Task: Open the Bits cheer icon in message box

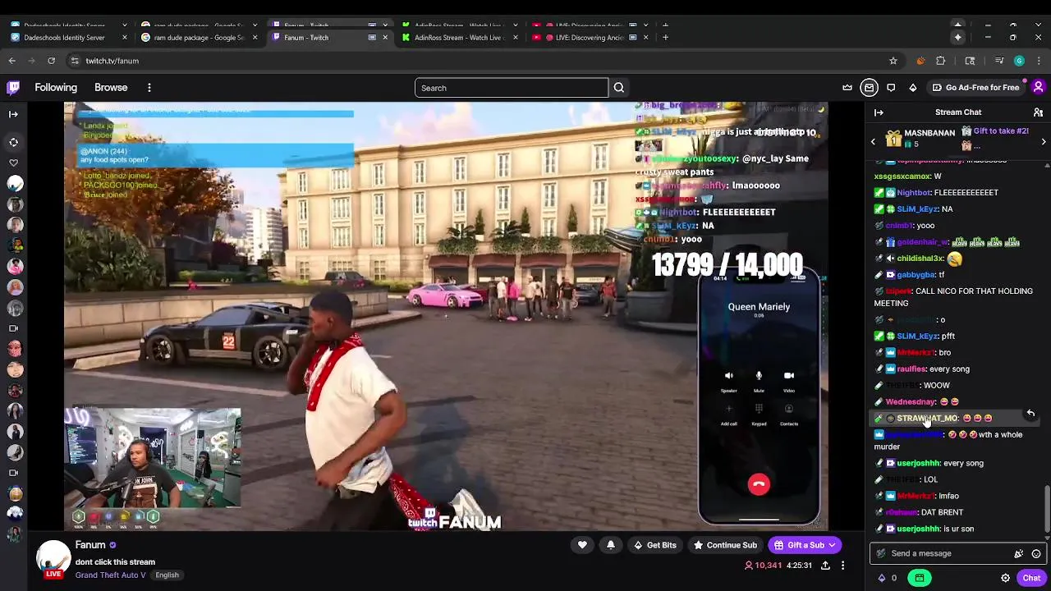Action: (x=1018, y=553)
